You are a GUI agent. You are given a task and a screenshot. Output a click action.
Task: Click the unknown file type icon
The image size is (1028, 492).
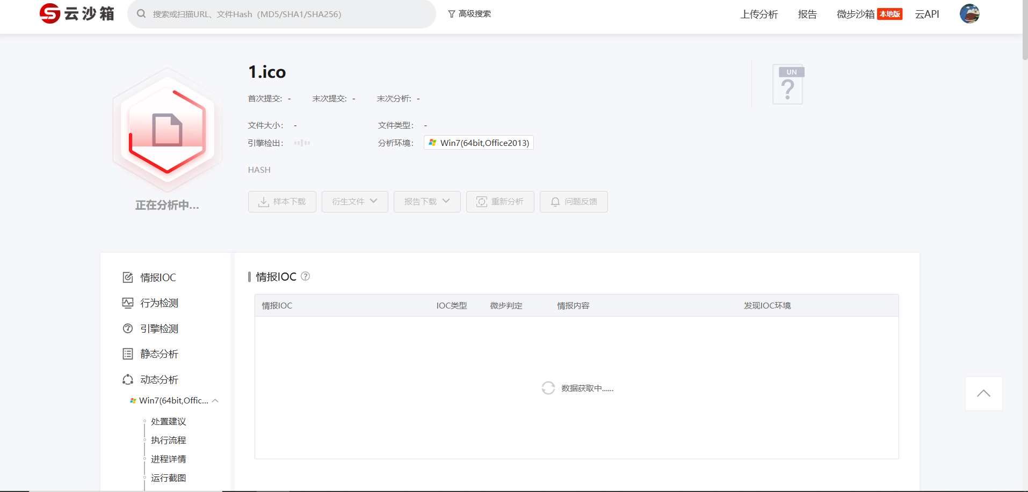[788, 85]
